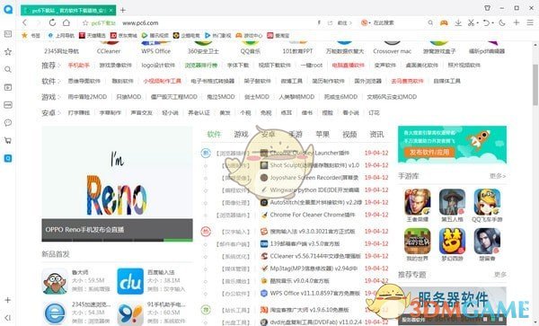Open 更多> link beside 手游库
539x326 pixels.
[x=497, y=176]
